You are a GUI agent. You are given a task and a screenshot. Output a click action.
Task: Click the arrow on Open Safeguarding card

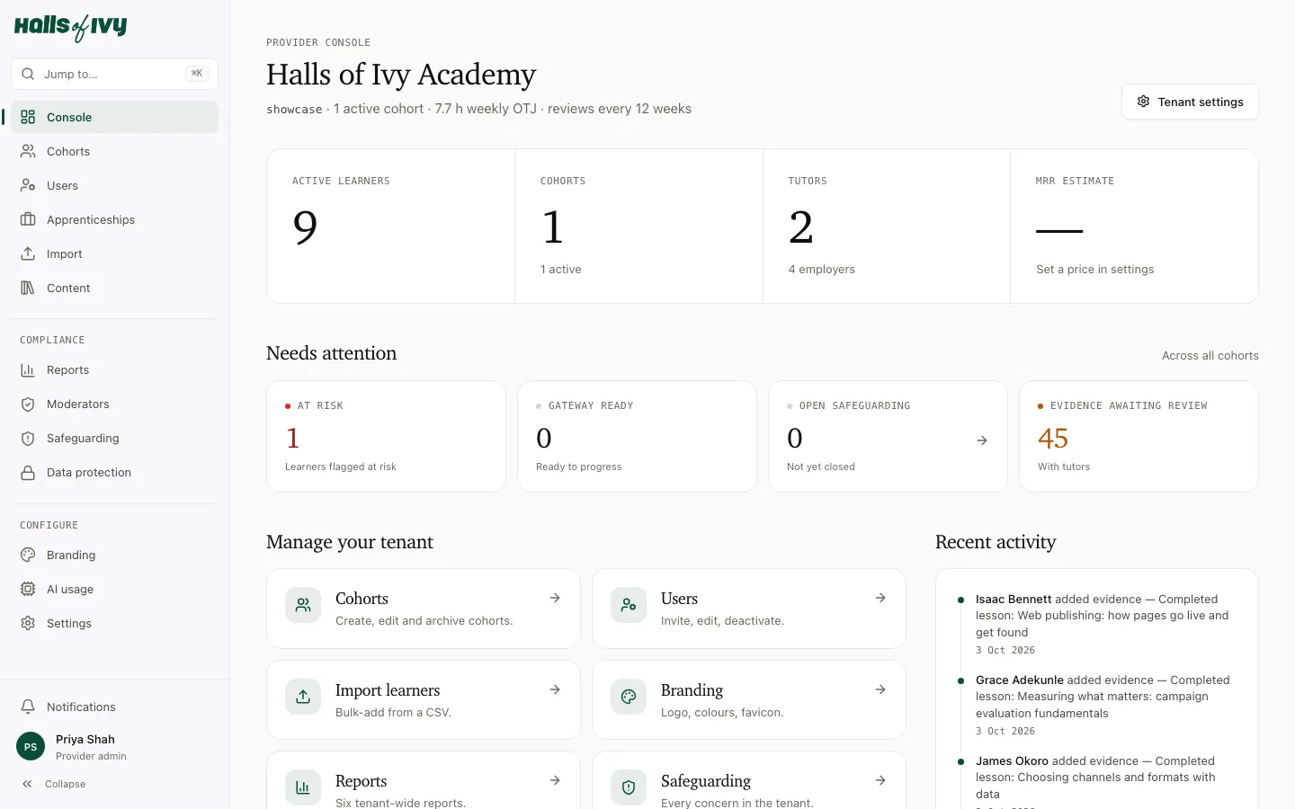[982, 440]
